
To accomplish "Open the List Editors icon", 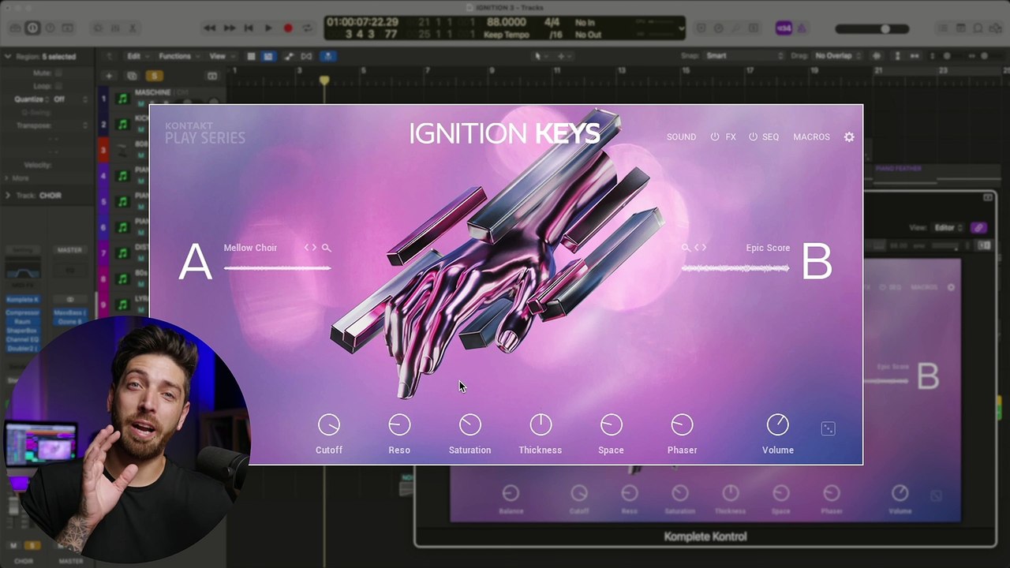I will click(943, 28).
